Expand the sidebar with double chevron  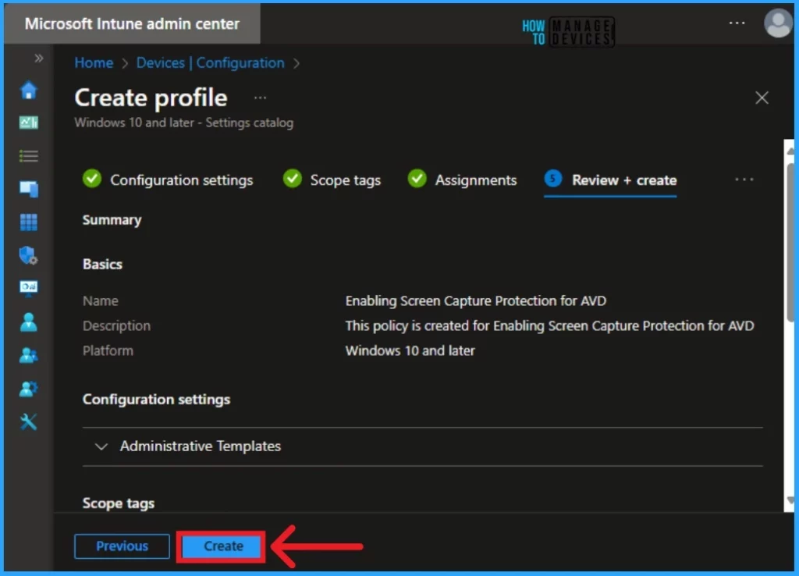(39, 58)
